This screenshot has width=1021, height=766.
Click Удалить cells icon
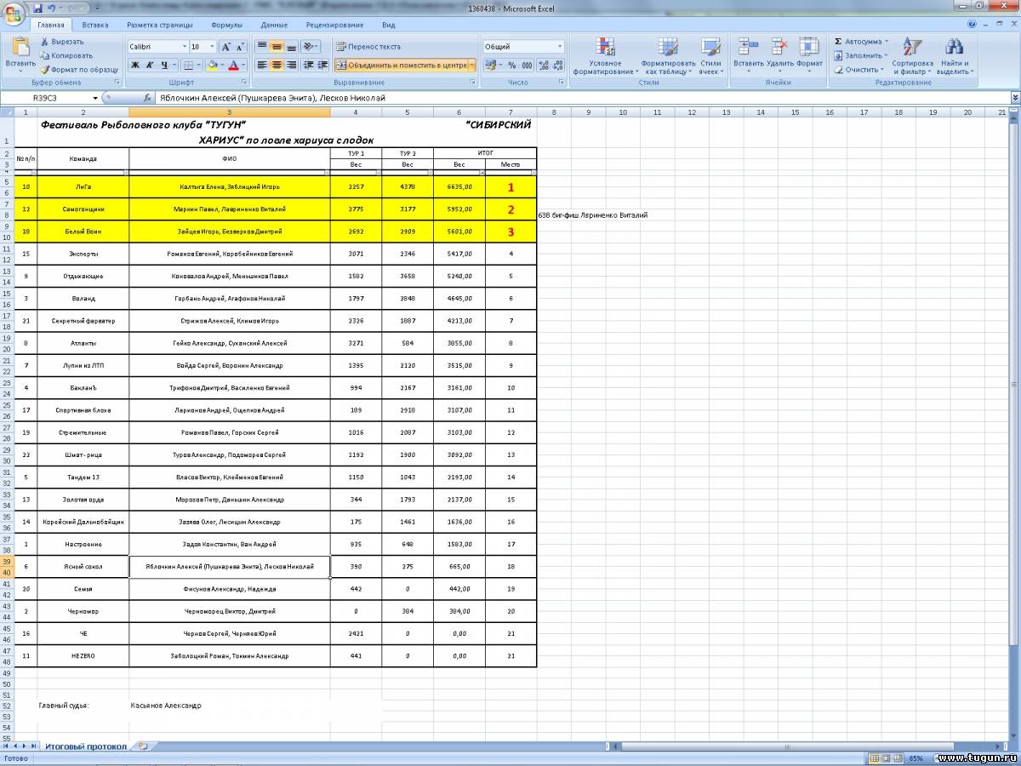(779, 56)
